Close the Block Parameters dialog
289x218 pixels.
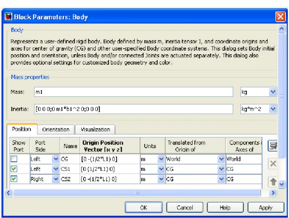280,17
